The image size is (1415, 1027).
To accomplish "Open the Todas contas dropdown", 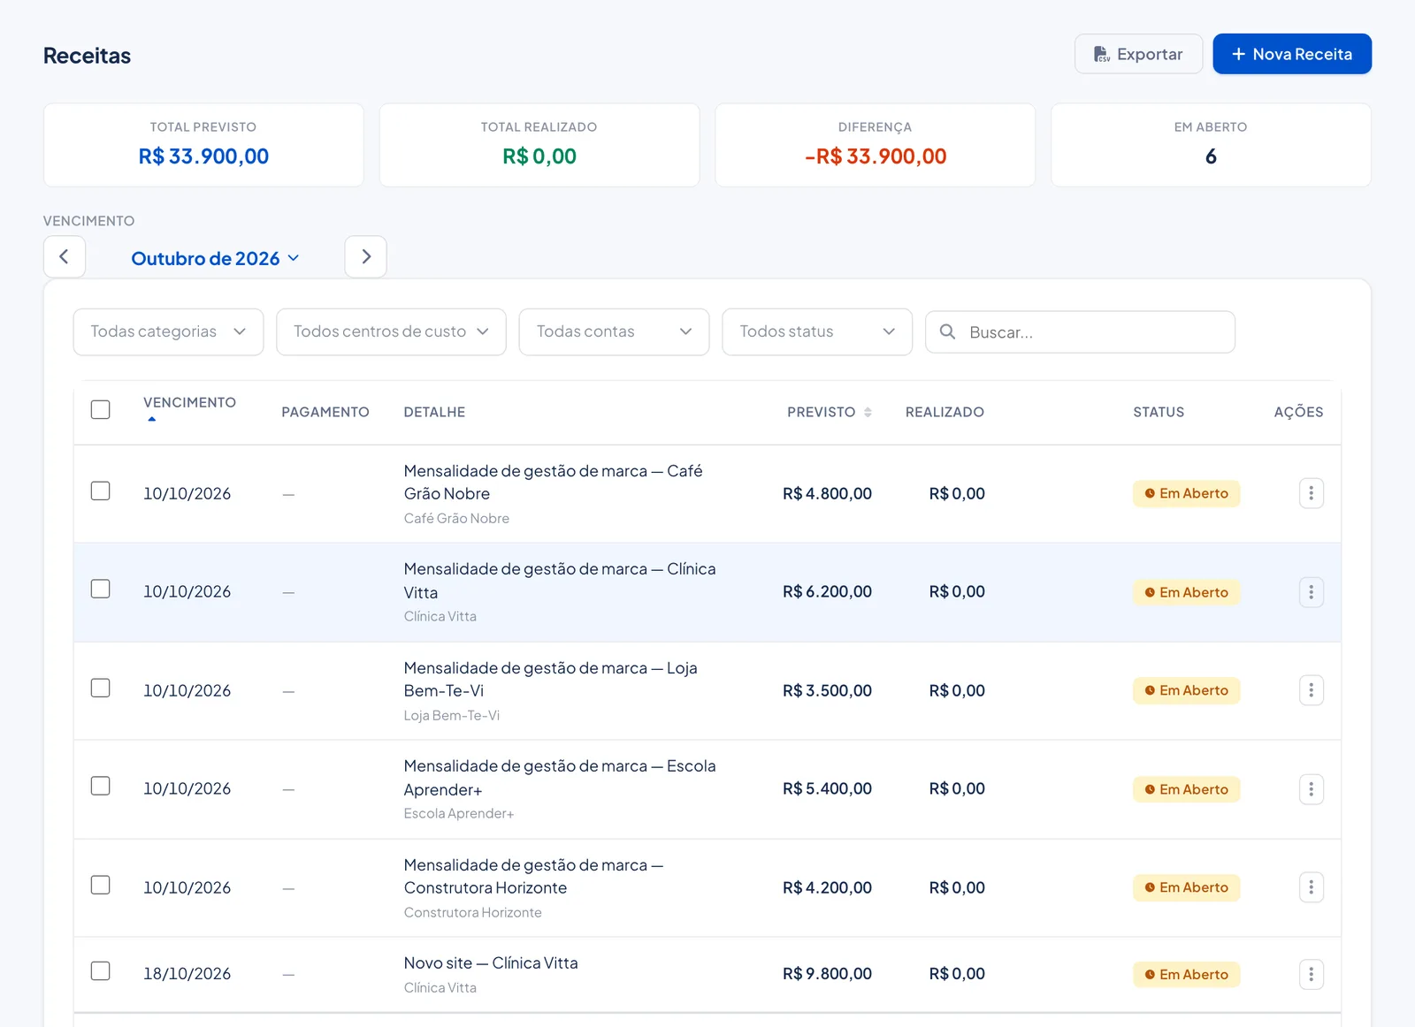I will click(614, 331).
